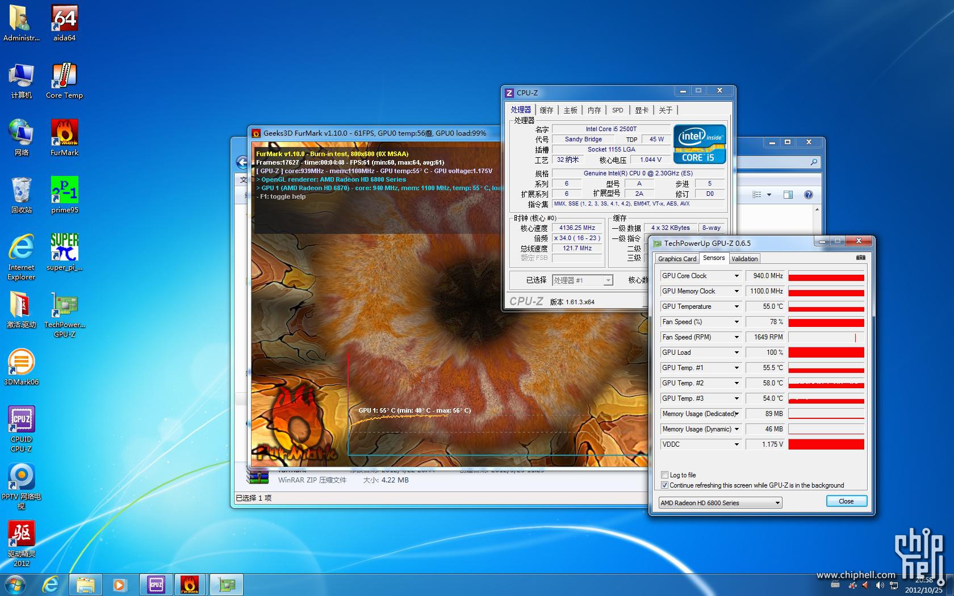The height and width of the screenshot is (596, 954).
Task: Open VDDC sensor dropdown
Action: tap(737, 444)
